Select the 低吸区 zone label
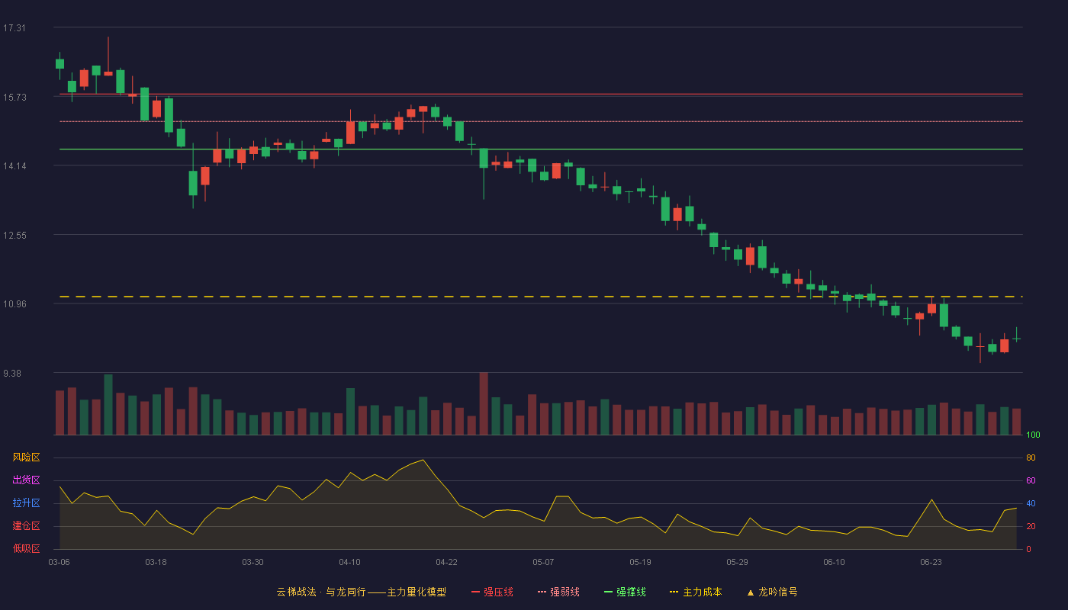This screenshot has height=610, width=1068. click(x=26, y=548)
